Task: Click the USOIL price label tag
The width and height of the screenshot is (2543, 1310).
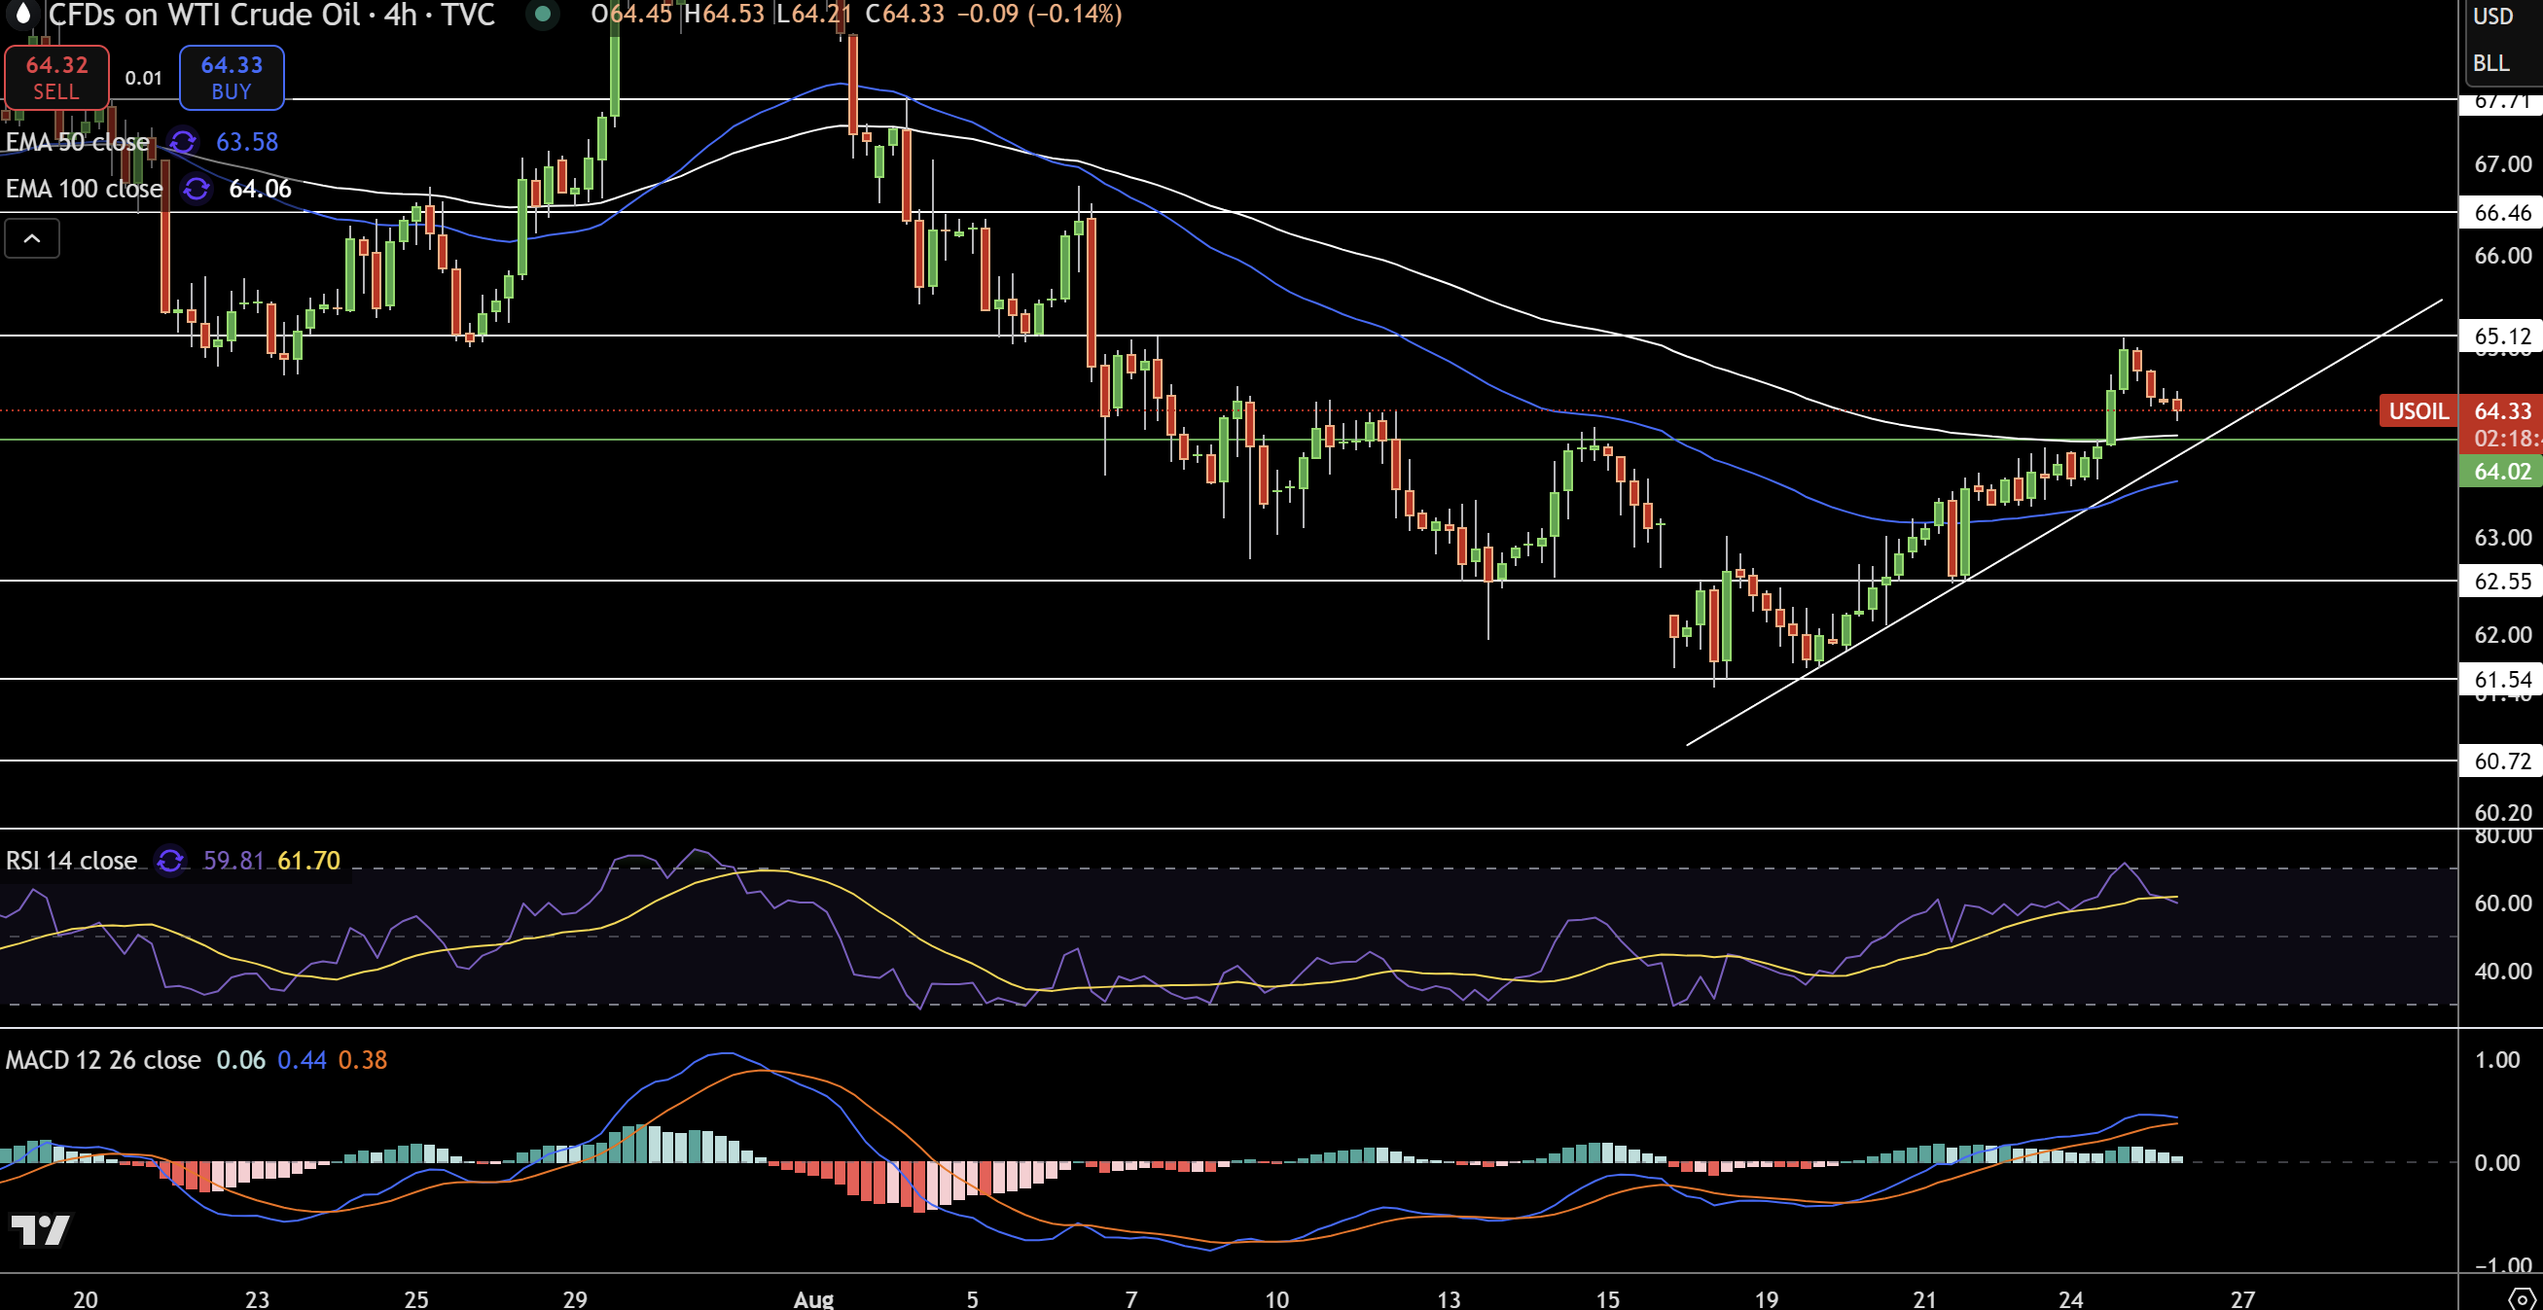Action: click(x=2418, y=410)
